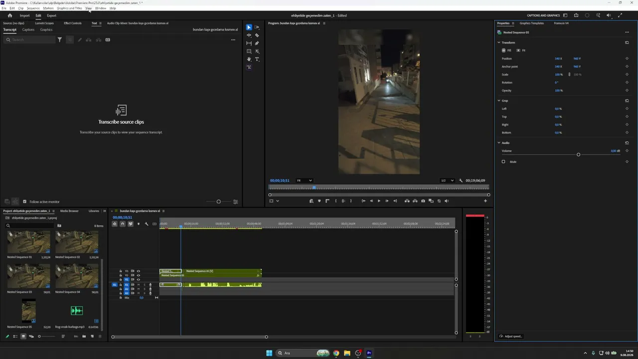Switch to the Export workspace
The width and height of the screenshot is (638, 359).
click(51, 15)
